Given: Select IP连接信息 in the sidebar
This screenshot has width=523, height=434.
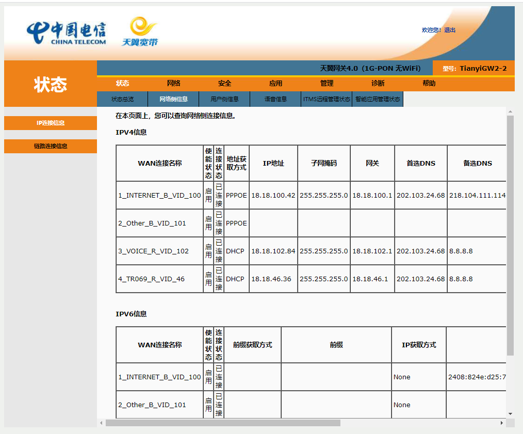Looking at the screenshot, I should pos(51,123).
